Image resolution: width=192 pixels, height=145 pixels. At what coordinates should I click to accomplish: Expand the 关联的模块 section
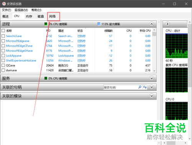tap(152, 96)
